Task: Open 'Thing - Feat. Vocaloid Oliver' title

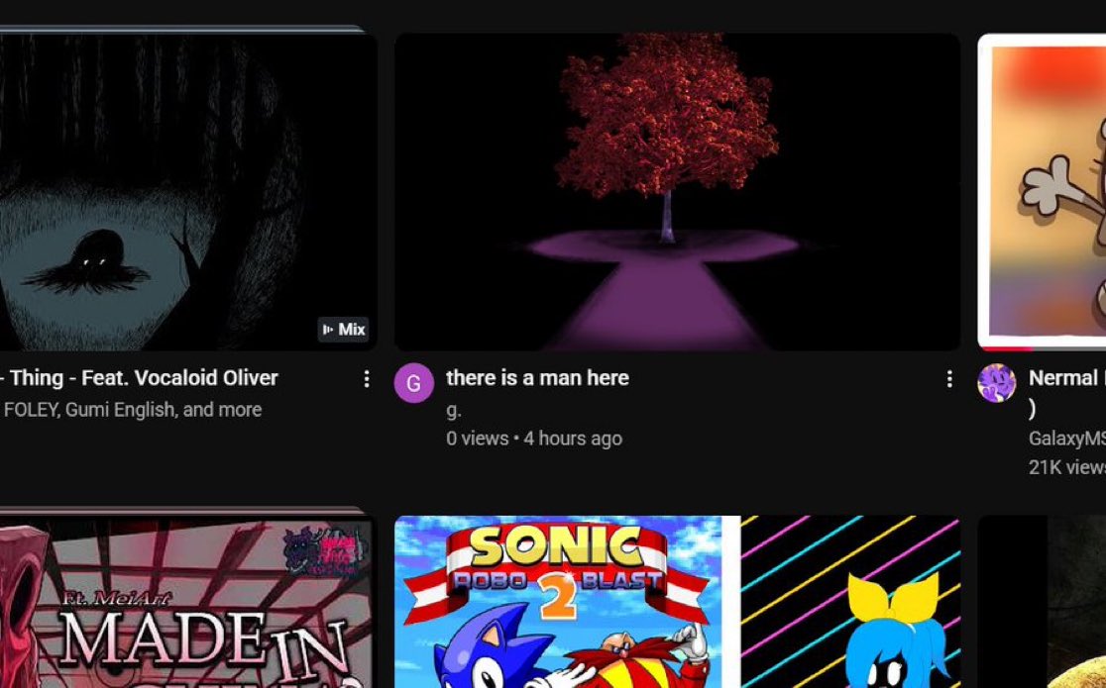Action: (x=140, y=378)
